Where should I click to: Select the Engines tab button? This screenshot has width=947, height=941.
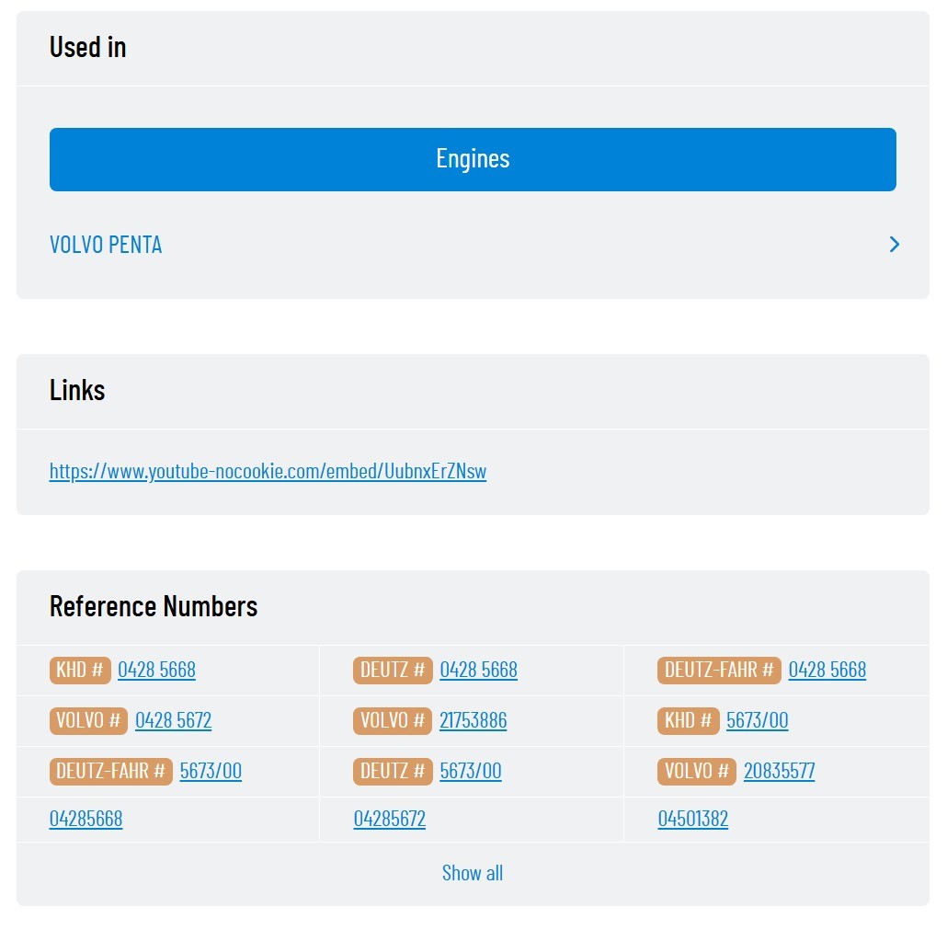click(473, 159)
